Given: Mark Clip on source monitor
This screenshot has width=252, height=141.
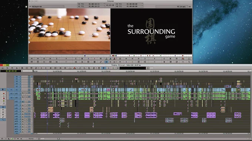Looking at the screenshot, I should coord(82,59).
